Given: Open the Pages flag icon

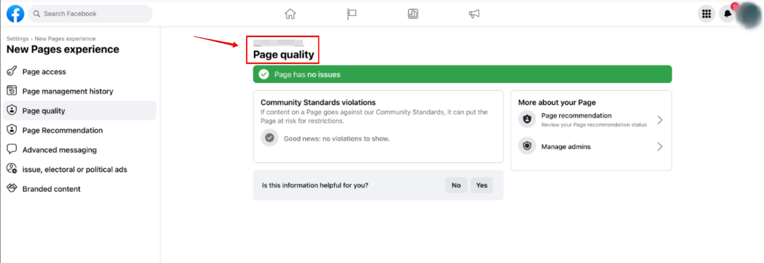Looking at the screenshot, I should [x=352, y=14].
